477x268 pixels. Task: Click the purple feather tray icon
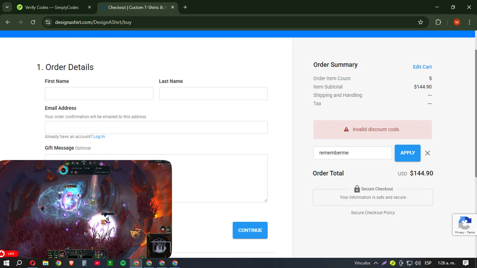384,263
